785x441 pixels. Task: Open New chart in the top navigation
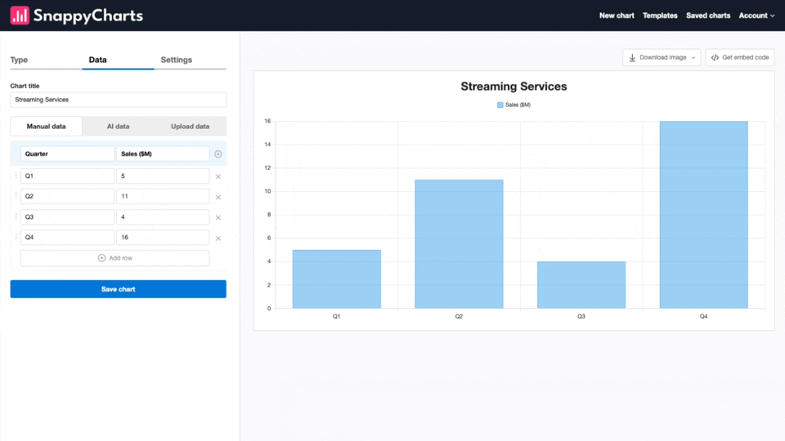pyautogui.click(x=617, y=16)
